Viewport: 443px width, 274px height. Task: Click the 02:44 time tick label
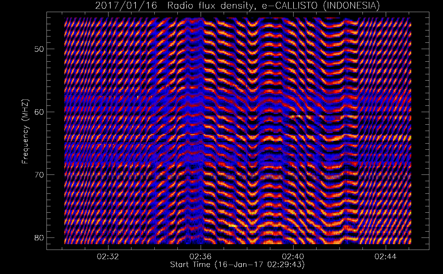point(386,256)
